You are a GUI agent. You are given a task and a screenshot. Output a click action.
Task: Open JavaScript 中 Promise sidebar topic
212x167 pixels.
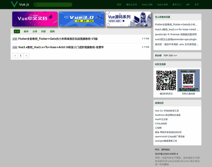176,35
